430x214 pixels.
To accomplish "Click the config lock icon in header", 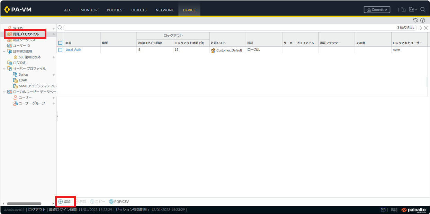I will click(x=403, y=10).
